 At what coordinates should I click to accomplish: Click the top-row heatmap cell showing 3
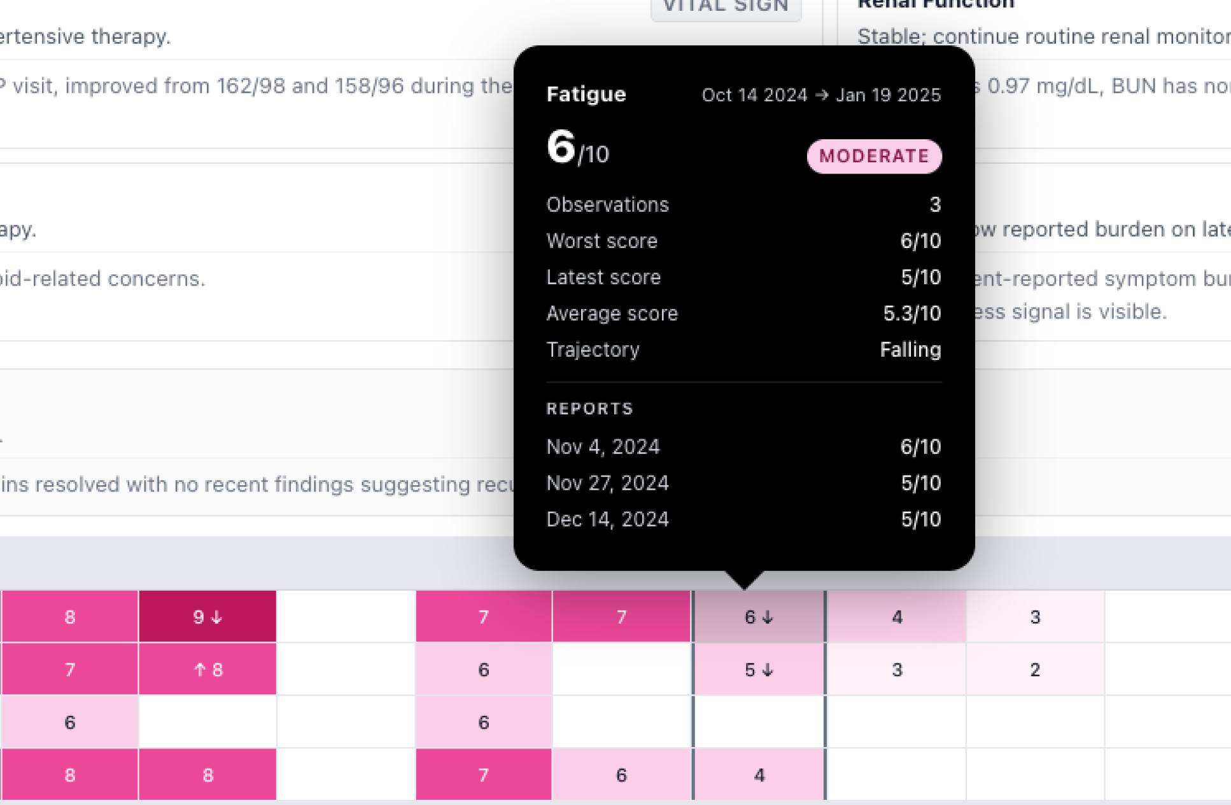(x=1035, y=617)
